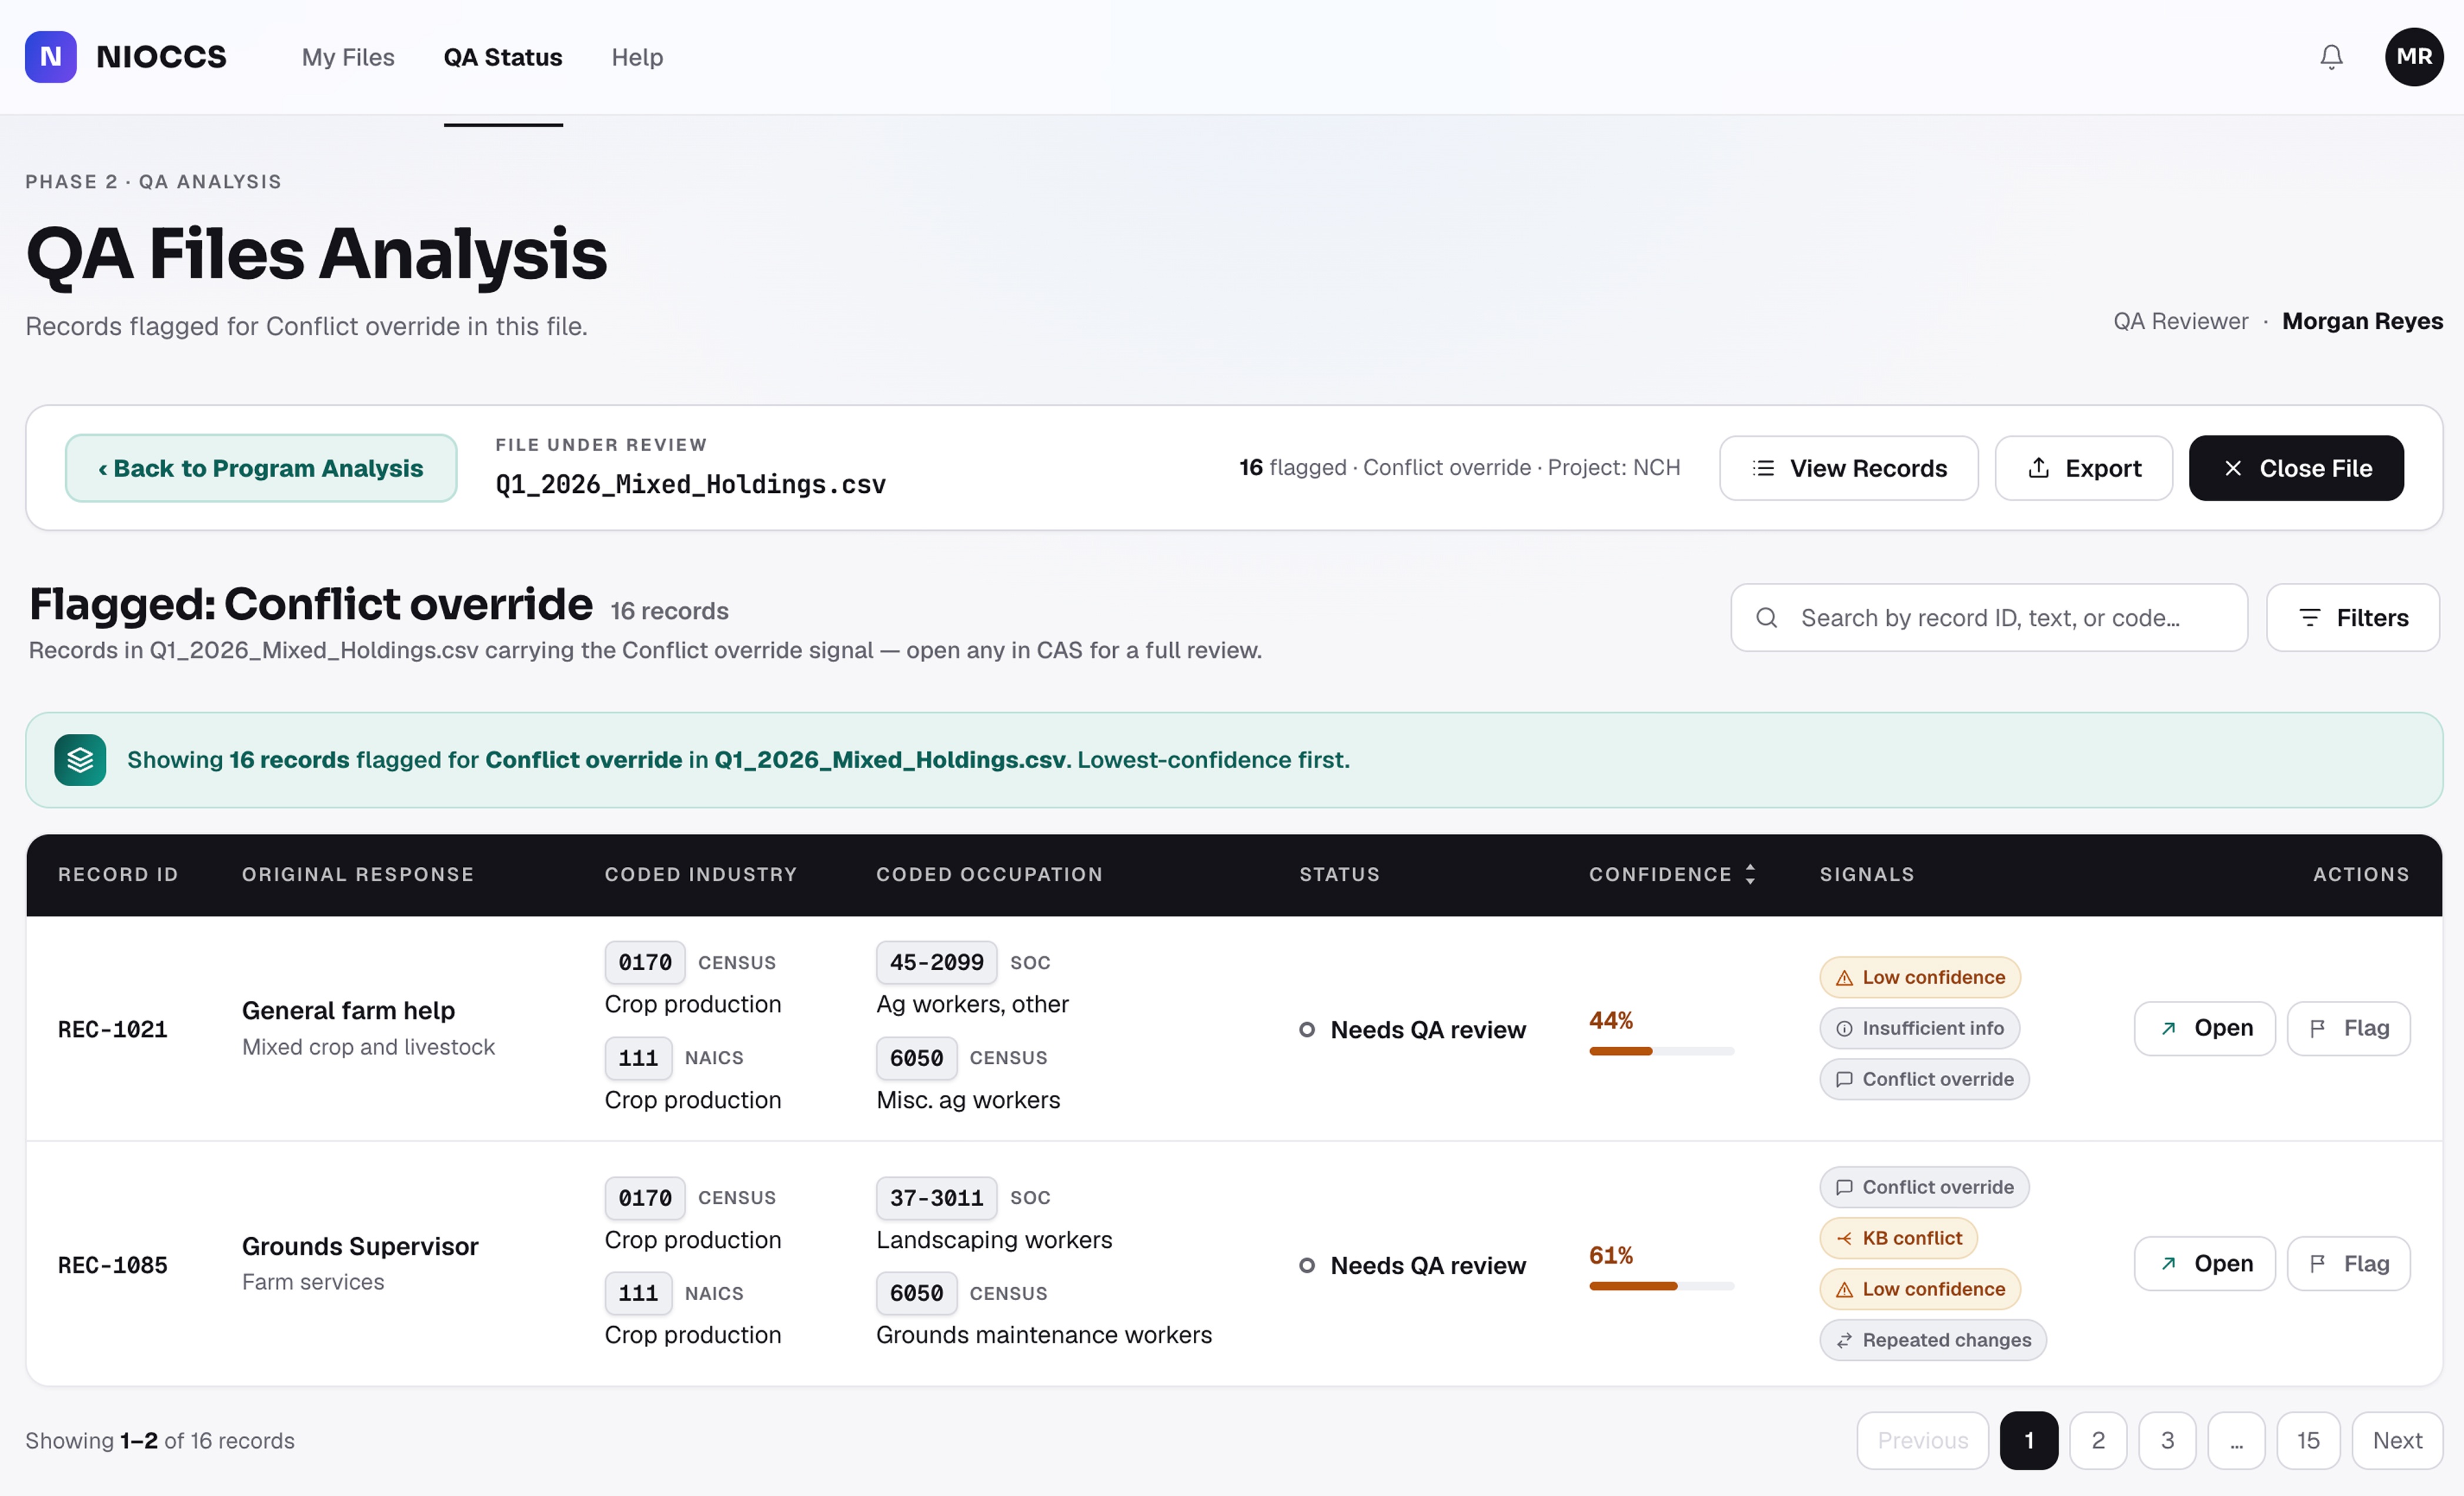Click the Signals column header
2464x1496 pixels.
pos(1866,874)
